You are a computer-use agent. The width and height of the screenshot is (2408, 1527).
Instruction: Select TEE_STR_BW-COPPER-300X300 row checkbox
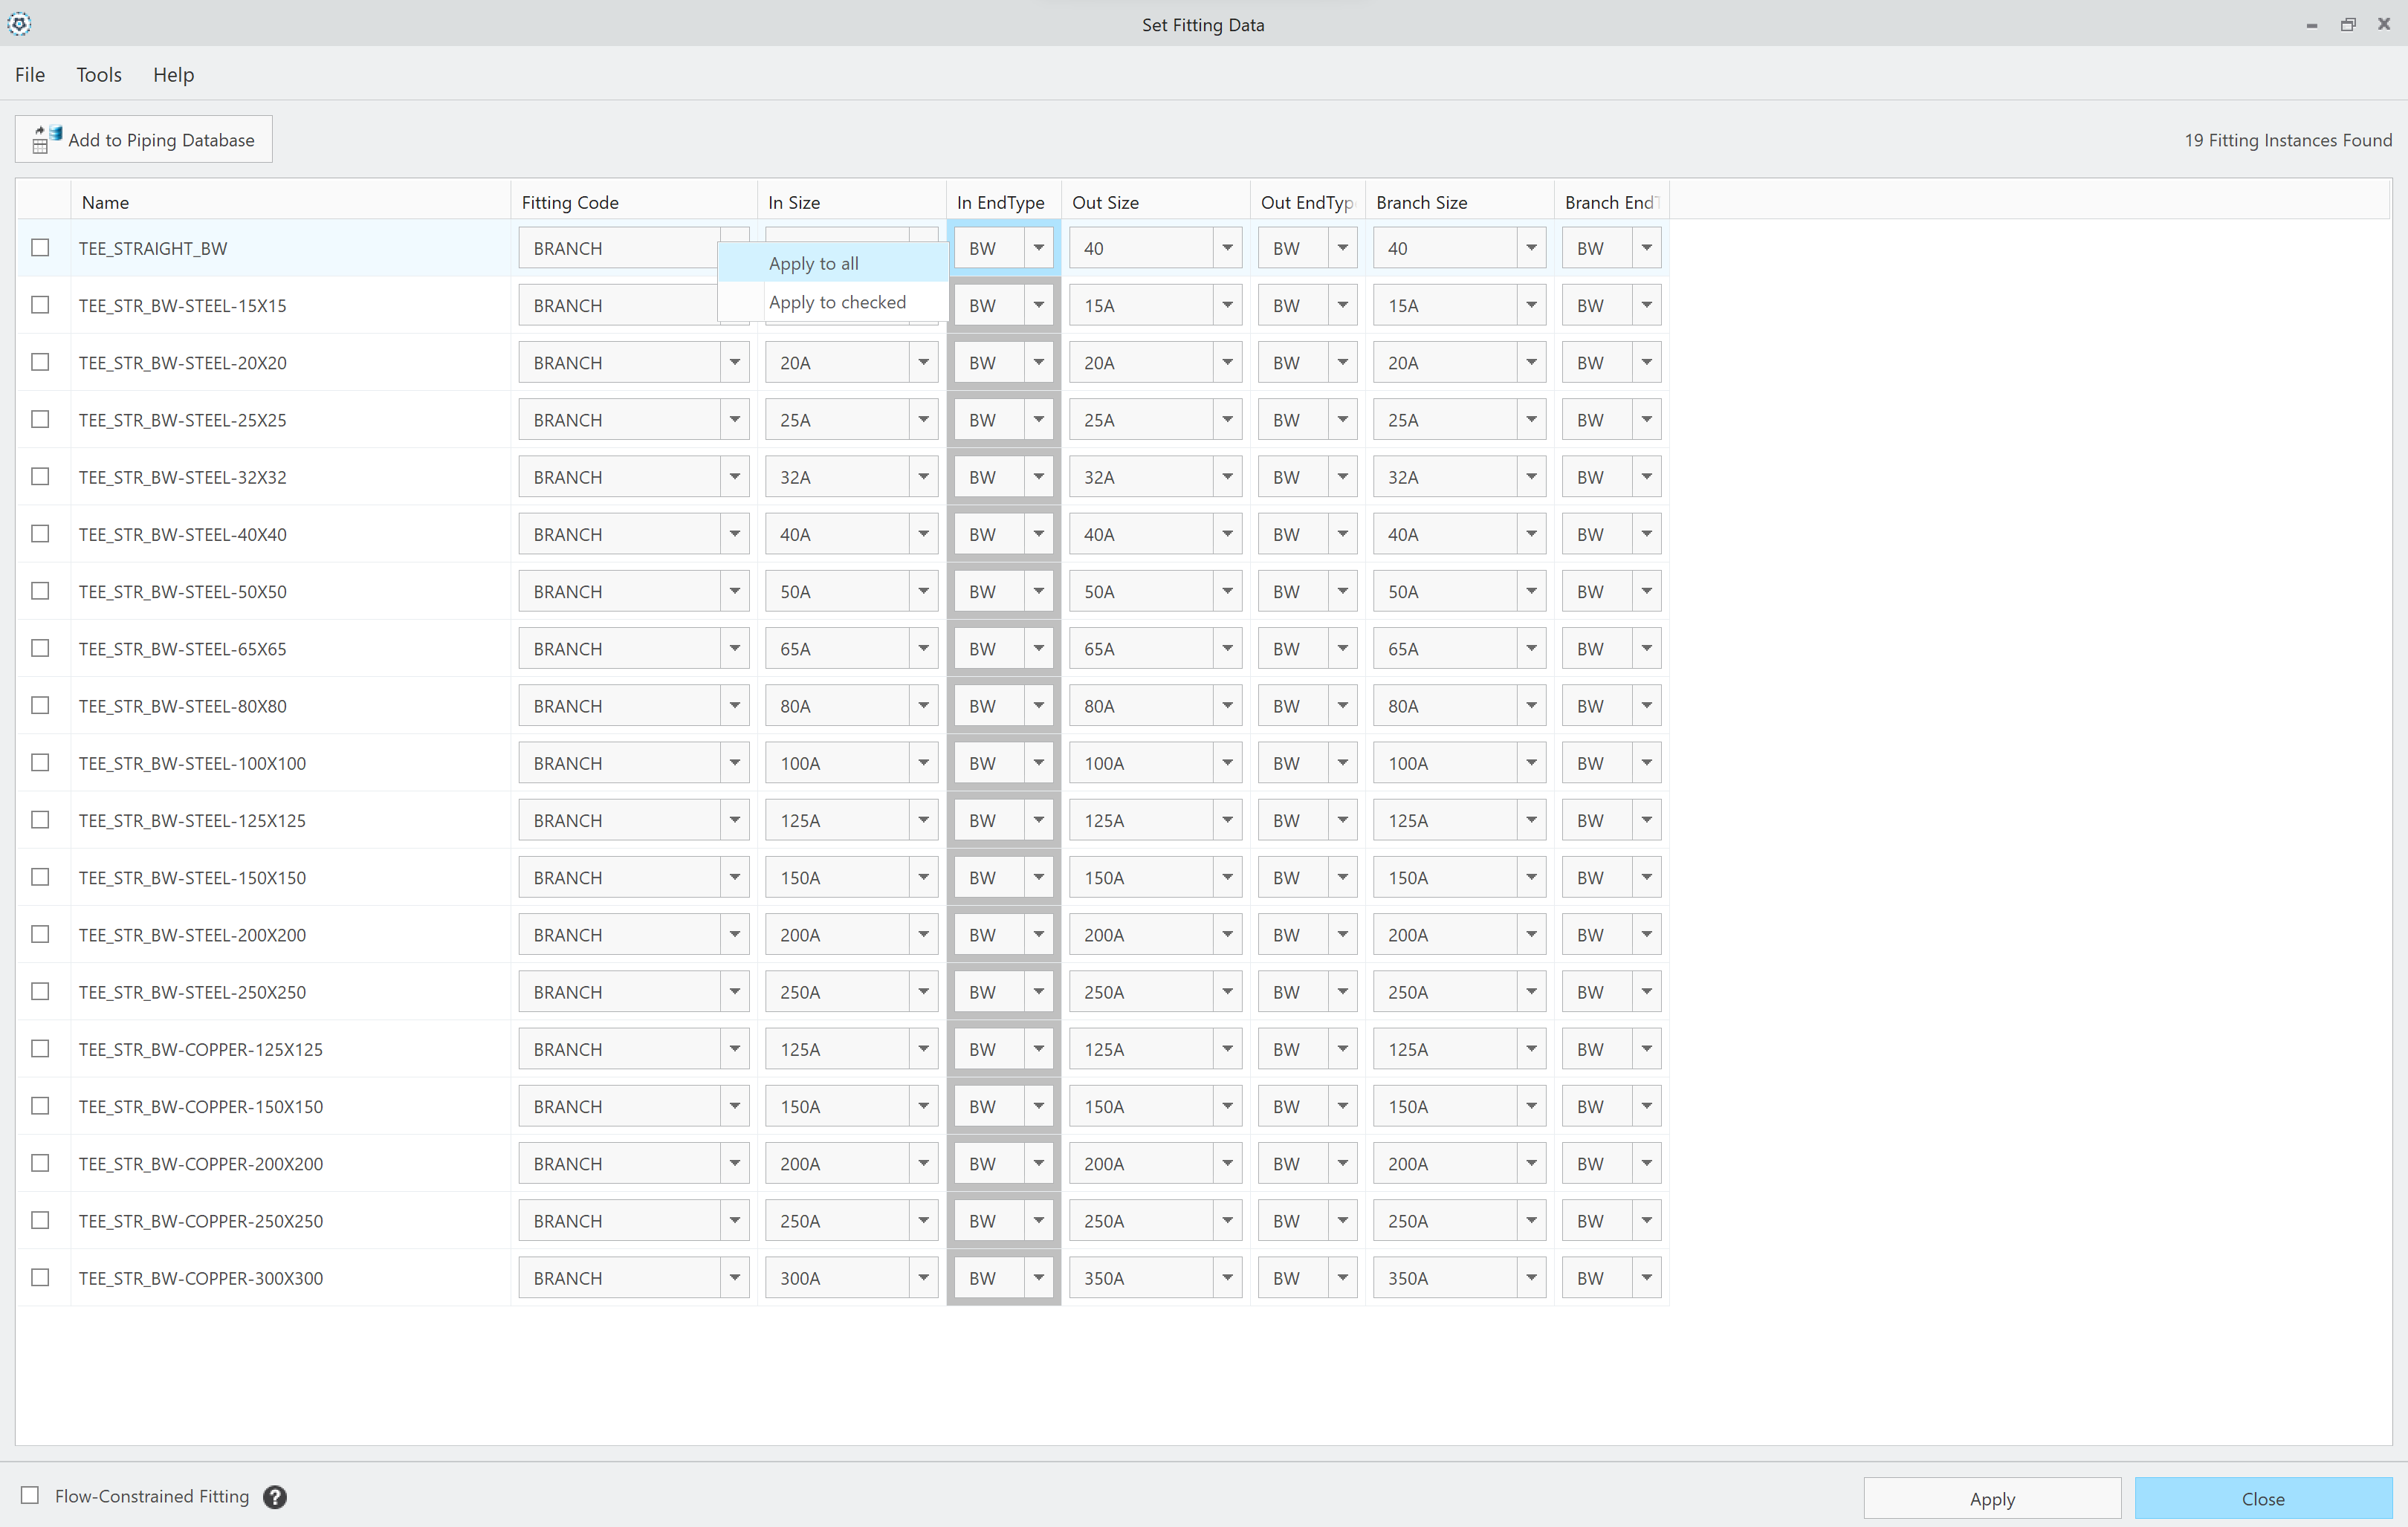pyautogui.click(x=40, y=1277)
